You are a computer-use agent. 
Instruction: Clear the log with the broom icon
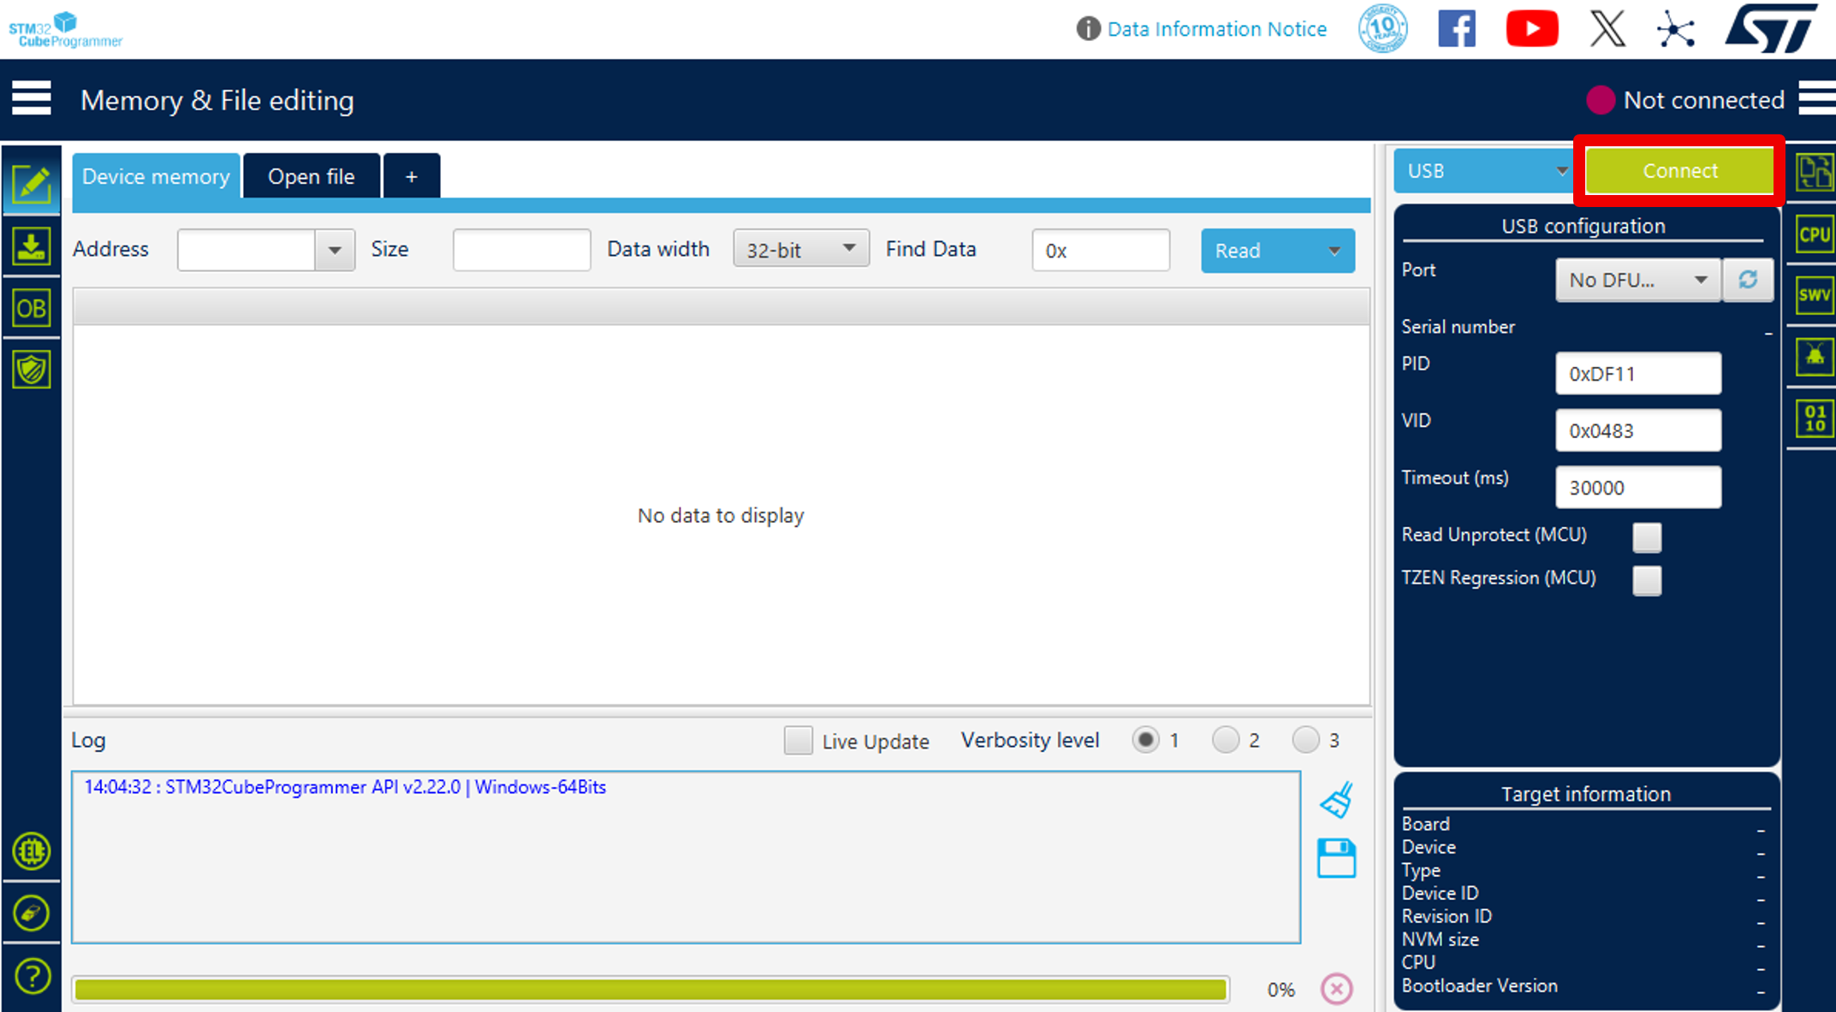pos(1336,801)
